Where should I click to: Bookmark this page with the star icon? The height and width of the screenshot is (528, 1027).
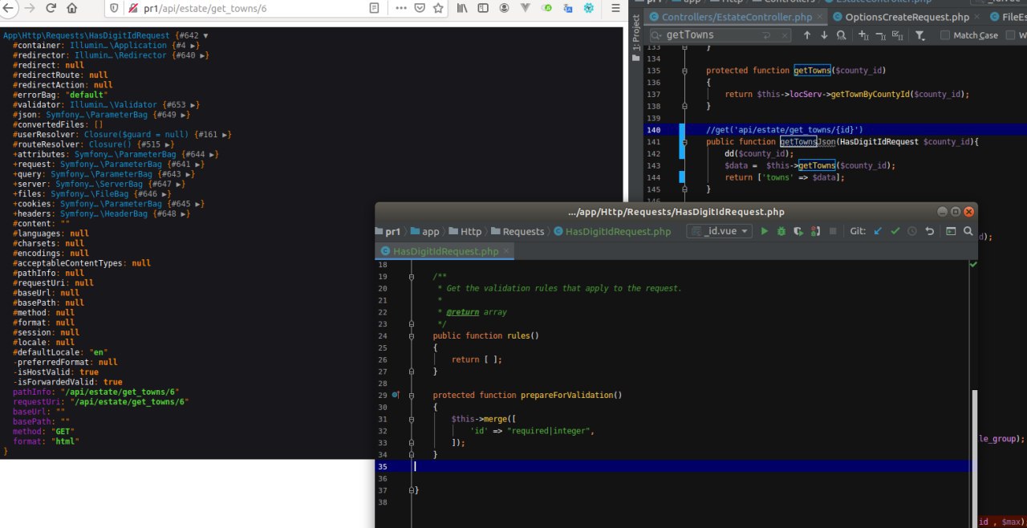(x=438, y=8)
